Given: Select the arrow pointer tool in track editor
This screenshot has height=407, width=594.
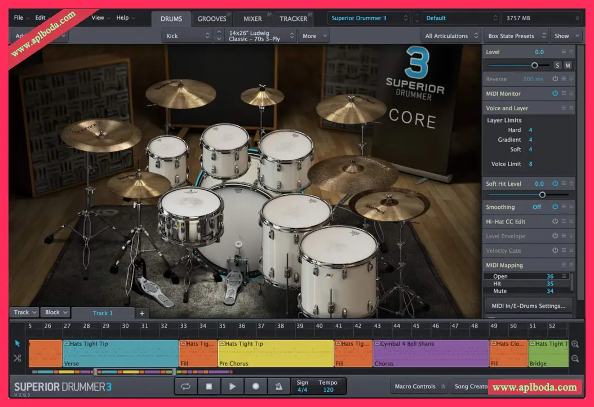Looking at the screenshot, I should tap(17, 343).
